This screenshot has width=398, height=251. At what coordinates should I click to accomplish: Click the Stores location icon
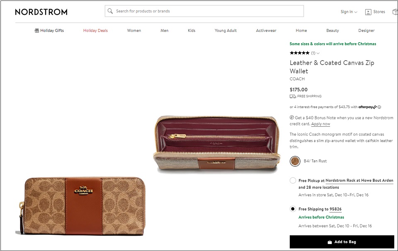point(368,12)
